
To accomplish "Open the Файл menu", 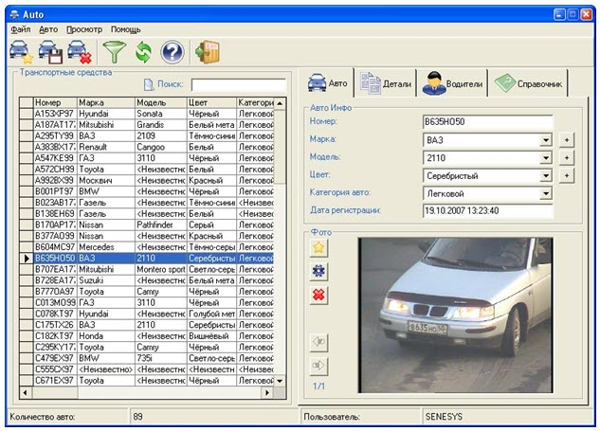I will (21, 29).
